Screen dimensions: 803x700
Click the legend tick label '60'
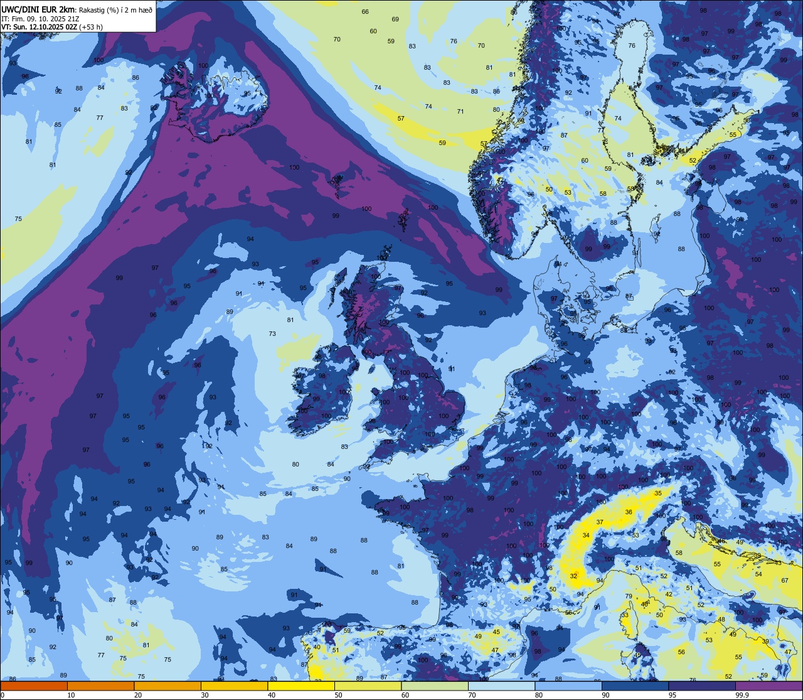pyautogui.click(x=405, y=695)
